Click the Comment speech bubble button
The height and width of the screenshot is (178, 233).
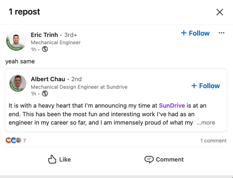pyautogui.click(x=164, y=159)
